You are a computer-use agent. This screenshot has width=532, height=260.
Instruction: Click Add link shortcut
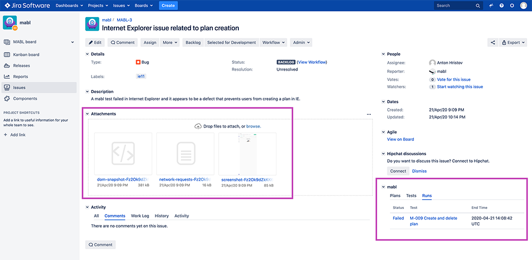point(14,135)
